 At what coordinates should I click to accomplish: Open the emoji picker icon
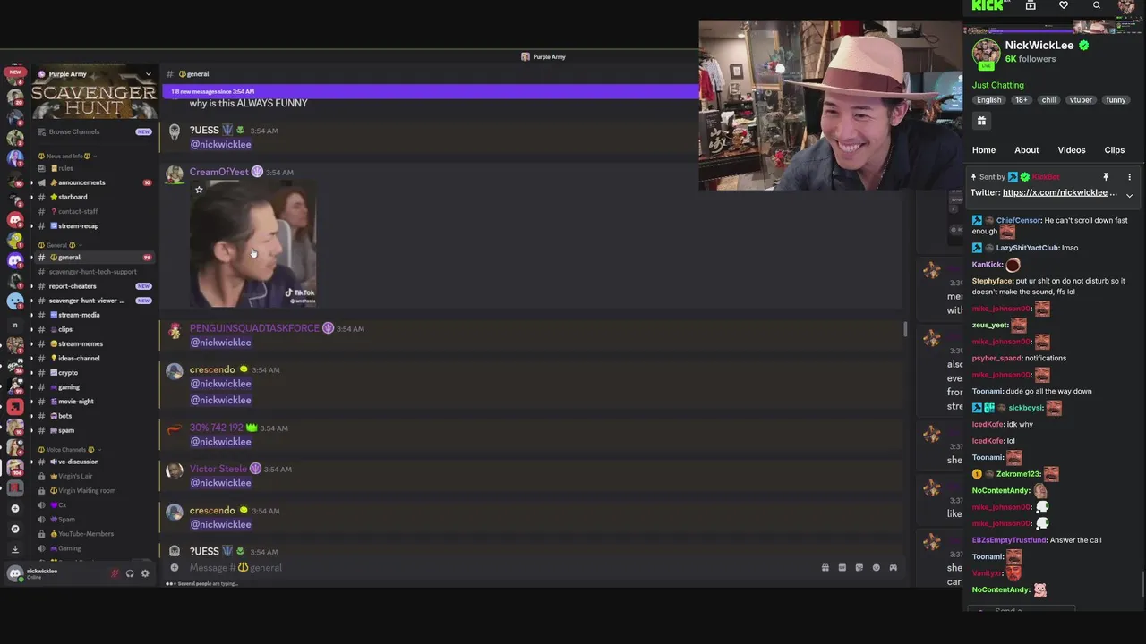click(x=877, y=568)
